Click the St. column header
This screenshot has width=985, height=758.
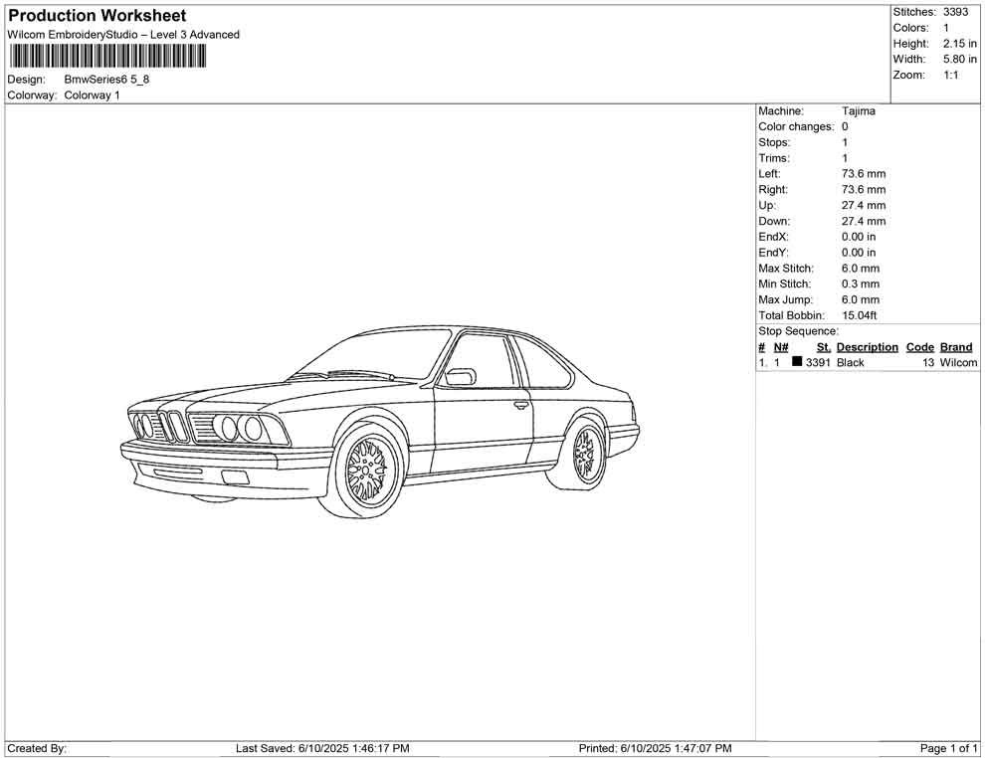point(823,347)
